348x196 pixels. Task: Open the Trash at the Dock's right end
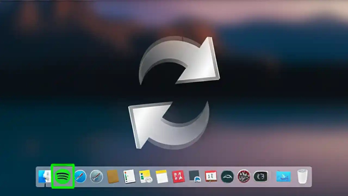302,176
